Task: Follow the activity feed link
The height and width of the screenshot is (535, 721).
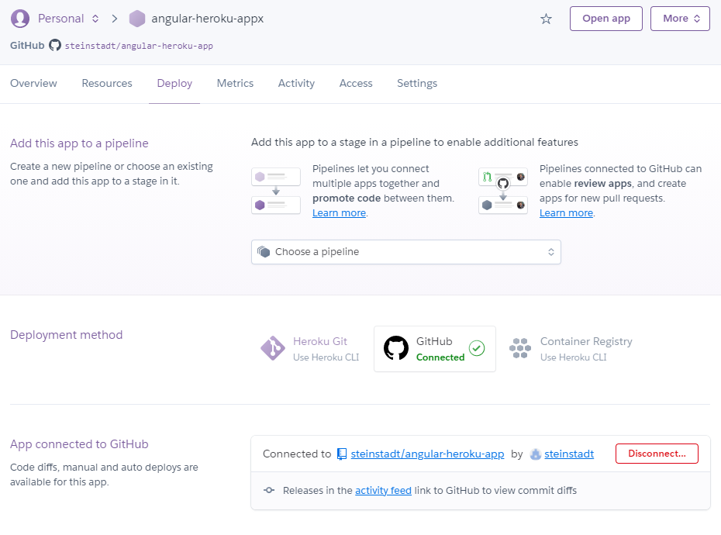Action: (x=383, y=490)
